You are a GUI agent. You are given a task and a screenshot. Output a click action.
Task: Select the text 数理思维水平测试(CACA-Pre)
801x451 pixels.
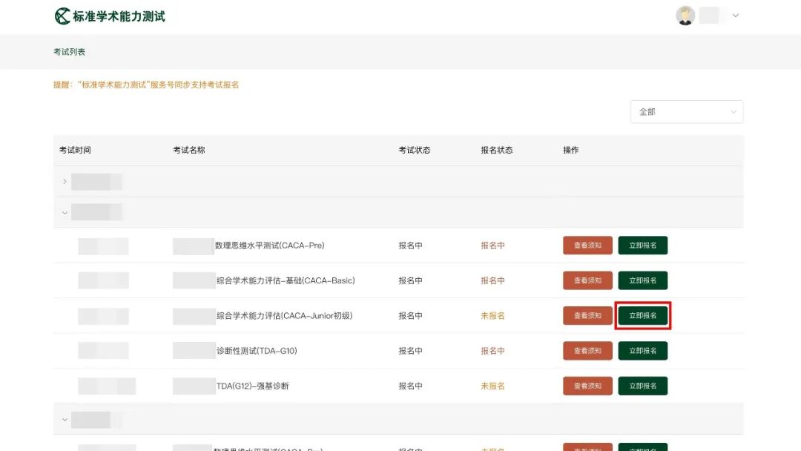pyautogui.click(x=269, y=246)
